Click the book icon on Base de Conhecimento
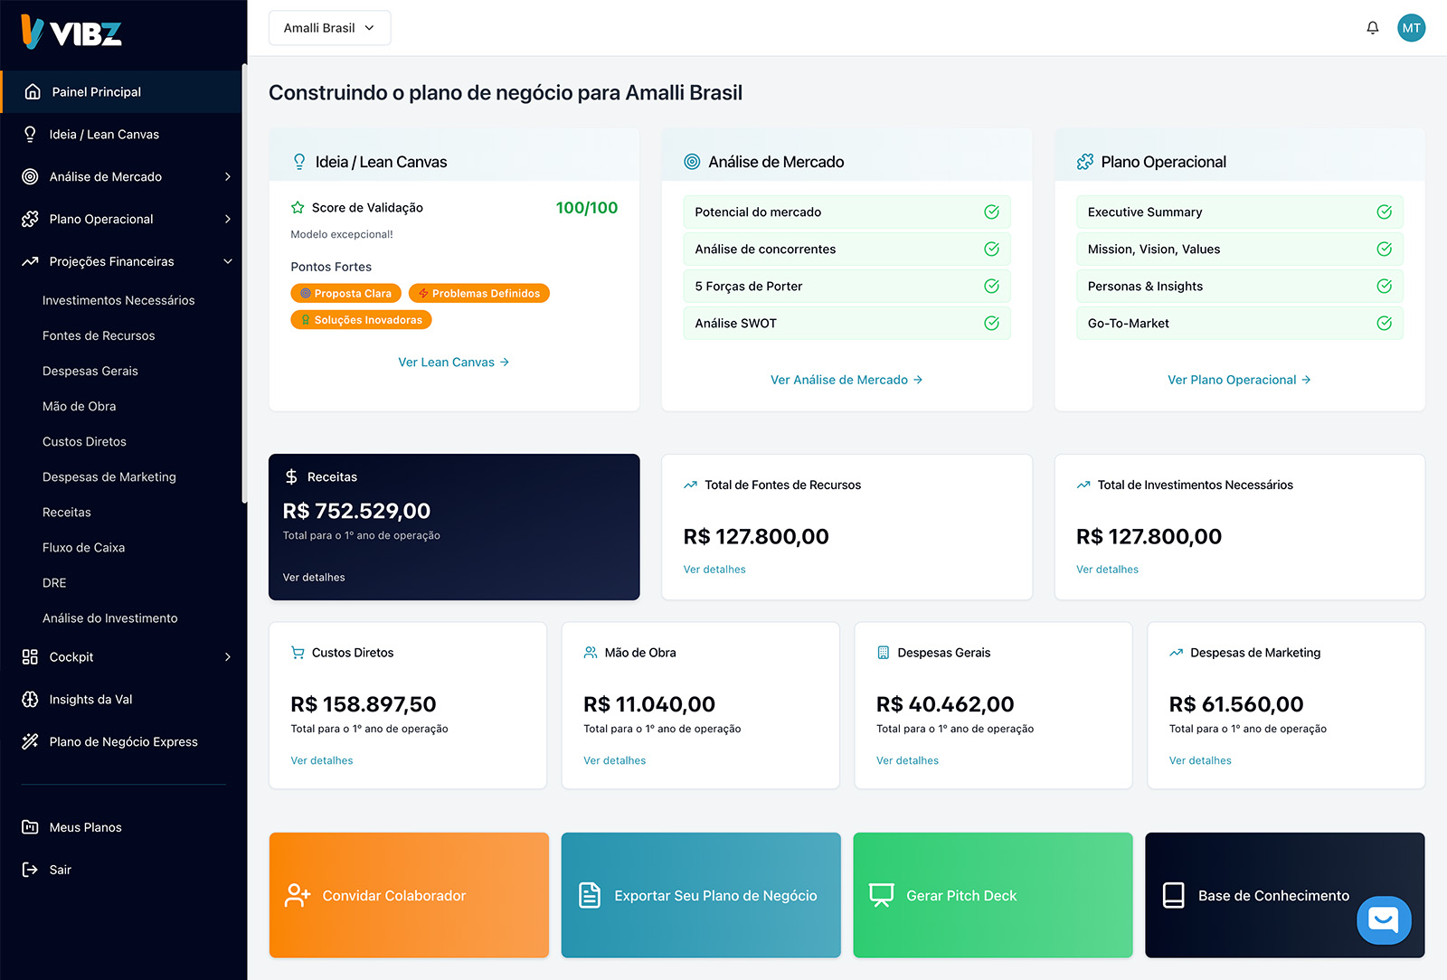The height and width of the screenshot is (980, 1447). pos(1174,895)
